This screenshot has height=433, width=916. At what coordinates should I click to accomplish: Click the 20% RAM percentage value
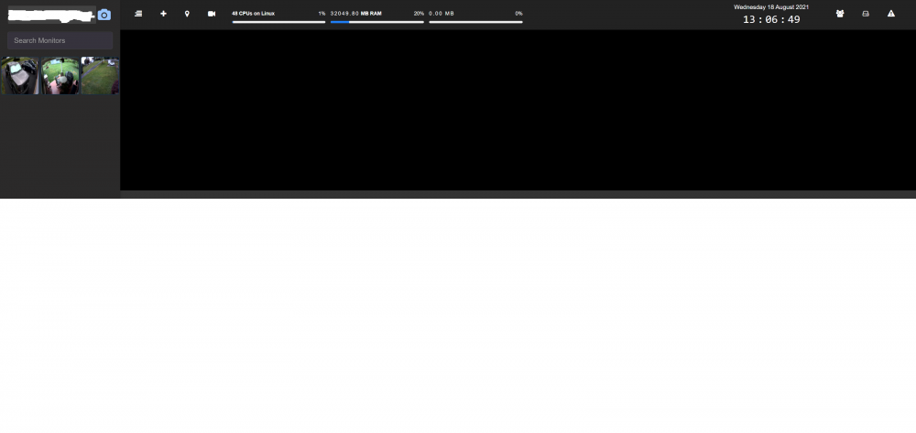click(419, 14)
